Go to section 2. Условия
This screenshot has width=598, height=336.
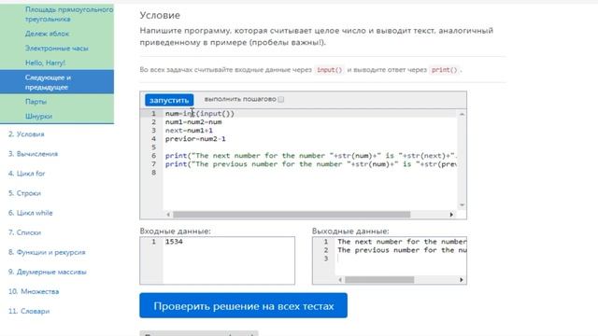26,134
